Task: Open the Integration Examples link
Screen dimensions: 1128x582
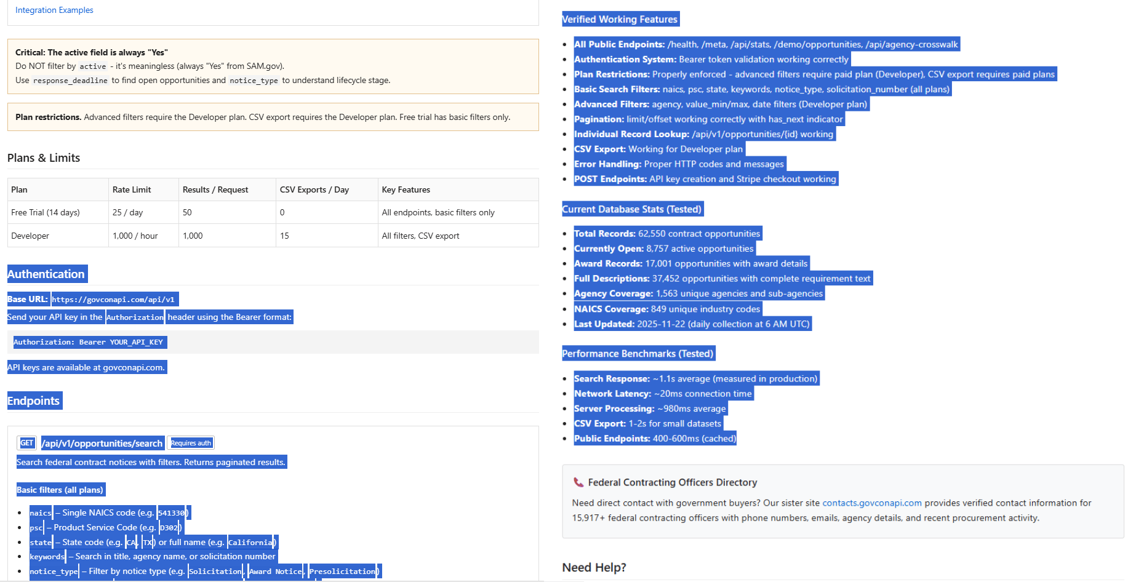Action: click(x=54, y=10)
